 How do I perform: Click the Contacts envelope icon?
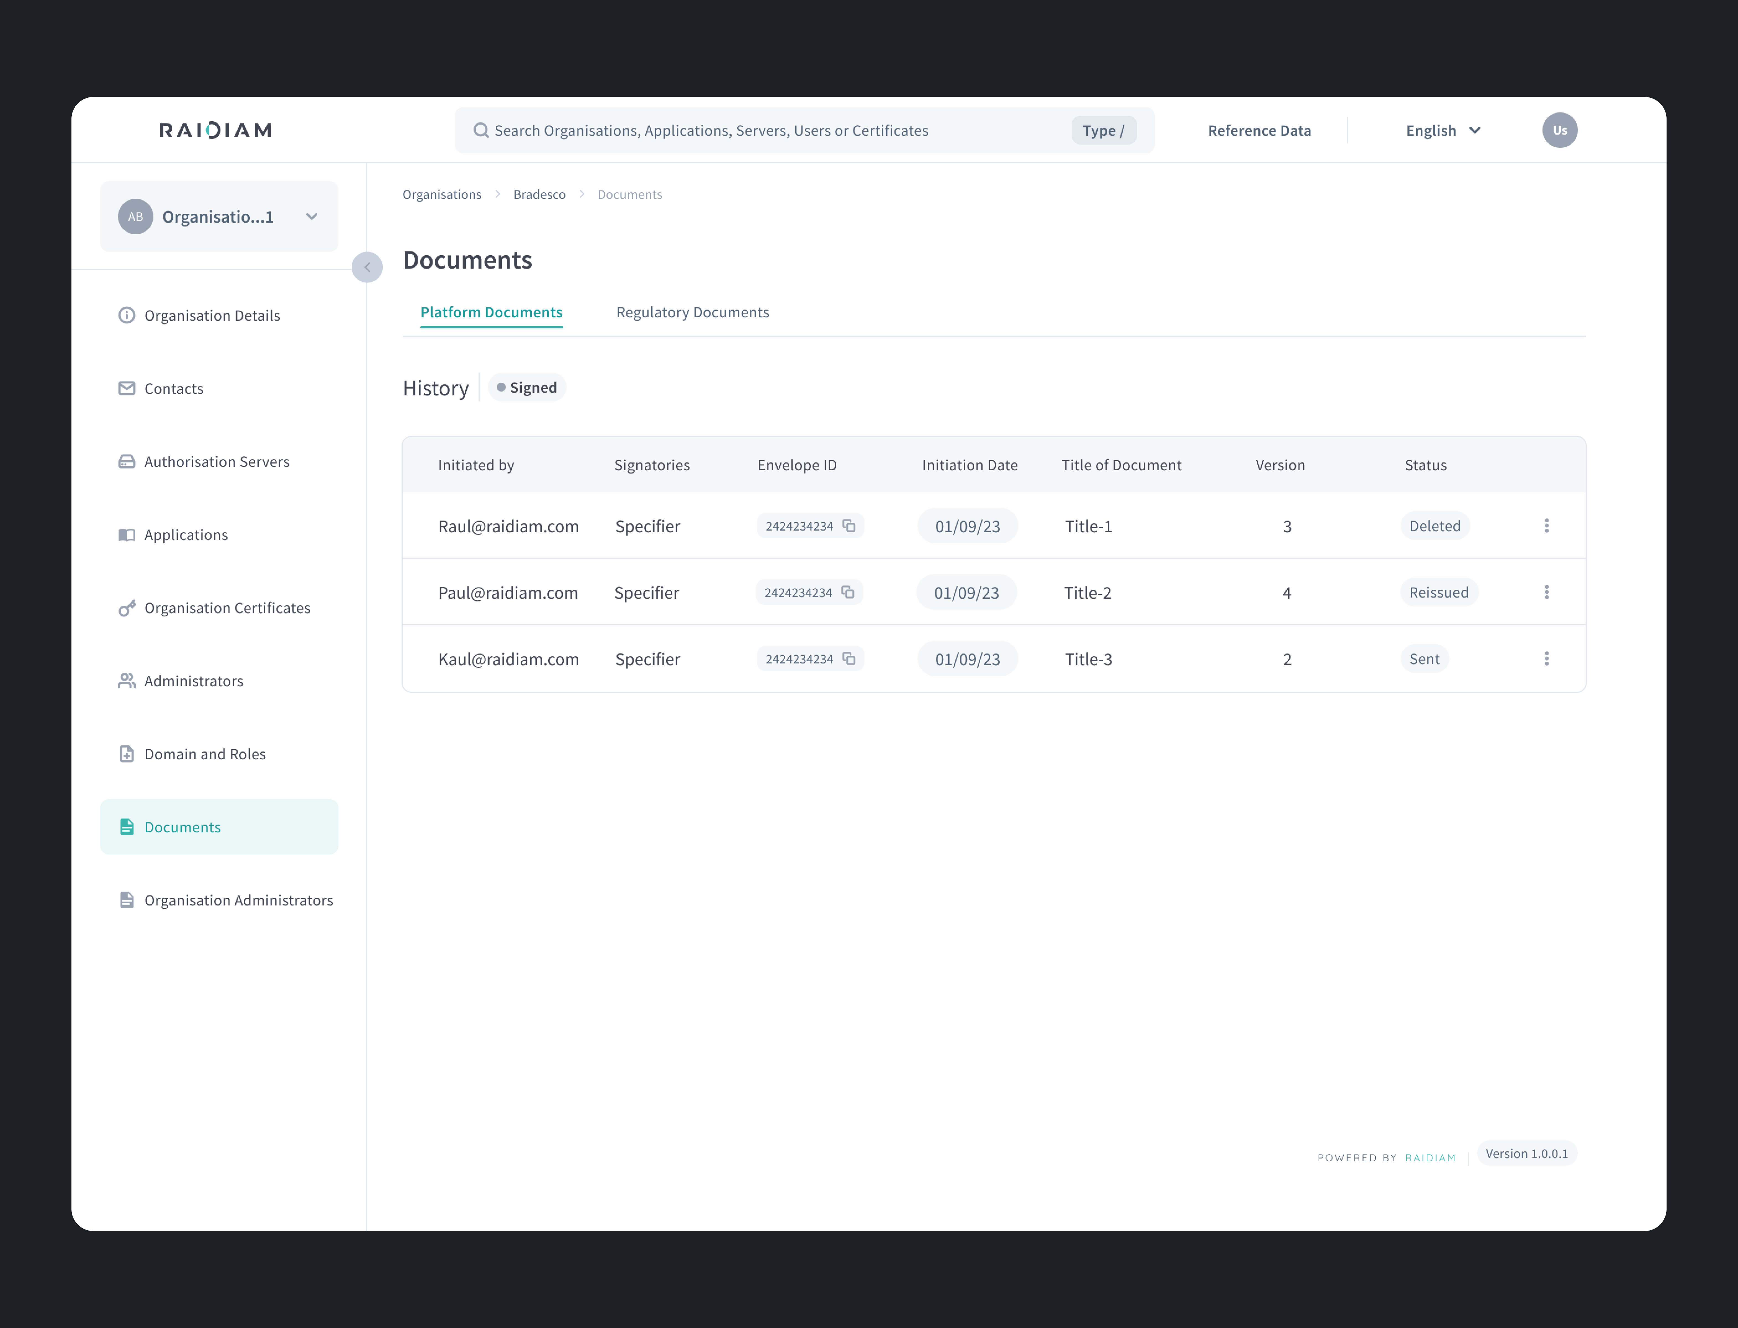(x=127, y=388)
